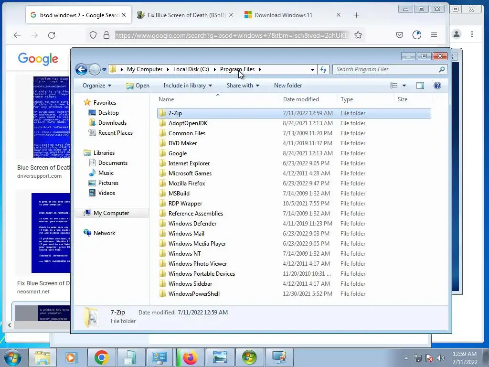Open Firefox from the taskbar

click(190, 357)
